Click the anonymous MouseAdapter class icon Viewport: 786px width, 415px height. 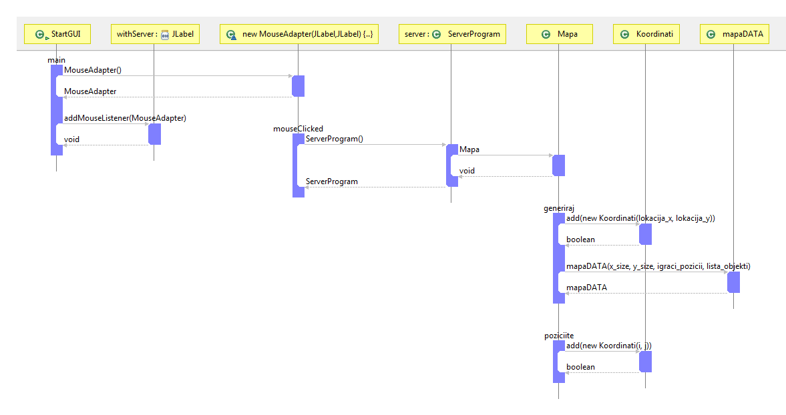pos(231,34)
